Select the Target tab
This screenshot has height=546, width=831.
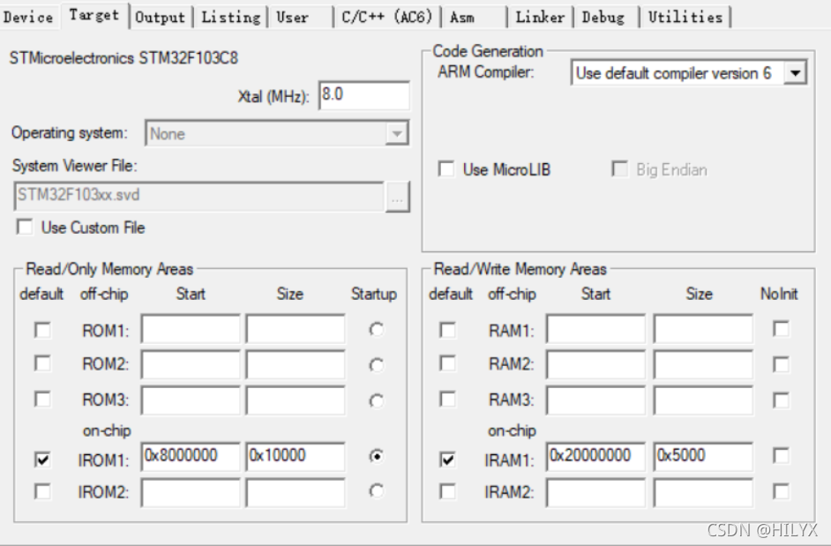(x=94, y=15)
